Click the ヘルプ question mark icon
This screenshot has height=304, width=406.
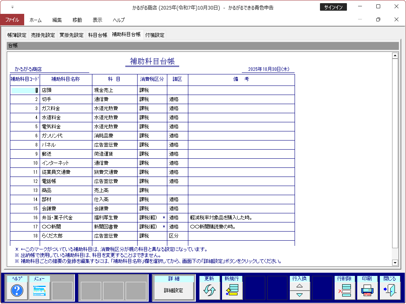(x=17, y=291)
